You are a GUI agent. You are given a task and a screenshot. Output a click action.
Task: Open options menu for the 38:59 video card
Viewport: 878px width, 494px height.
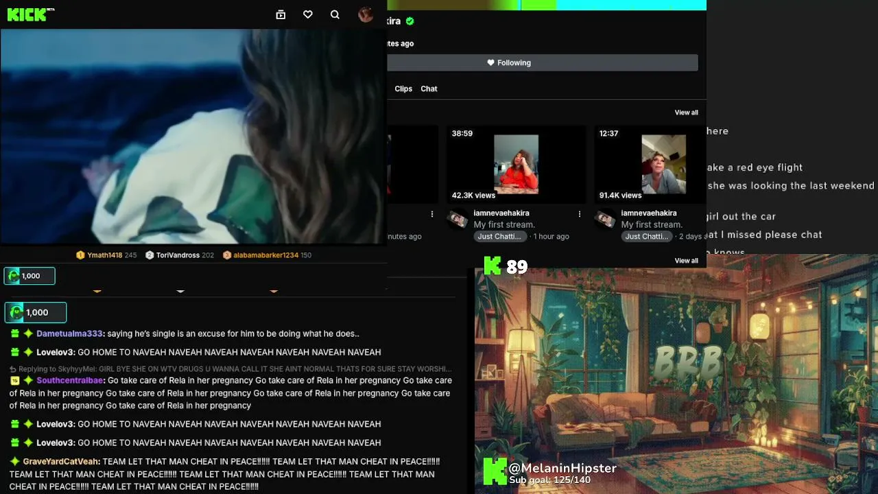[x=580, y=214]
